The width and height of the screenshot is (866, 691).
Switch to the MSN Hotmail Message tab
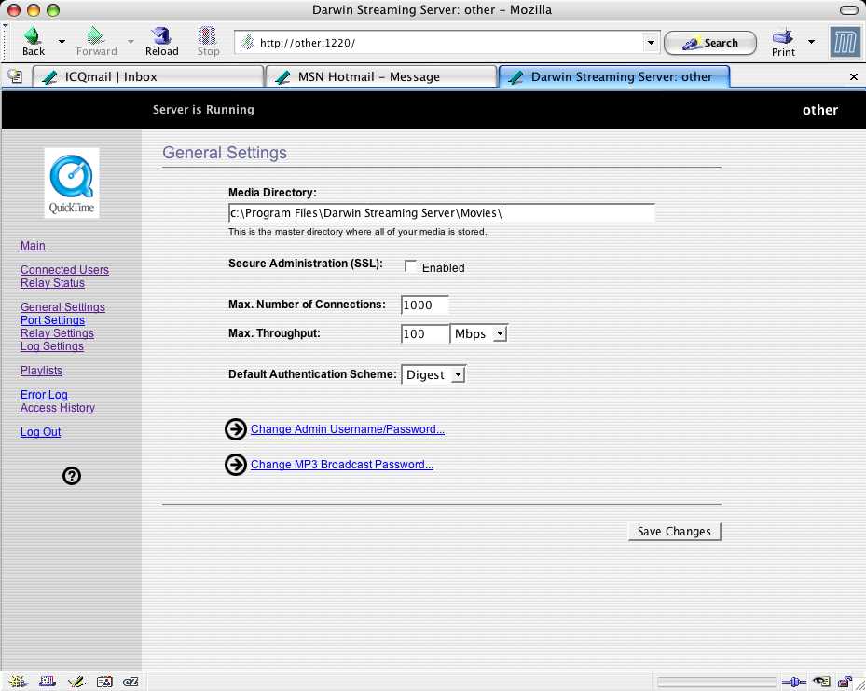click(x=381, y=76)
